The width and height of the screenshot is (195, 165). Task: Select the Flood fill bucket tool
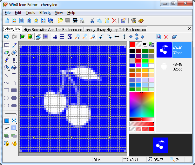(x=14, y=68)
